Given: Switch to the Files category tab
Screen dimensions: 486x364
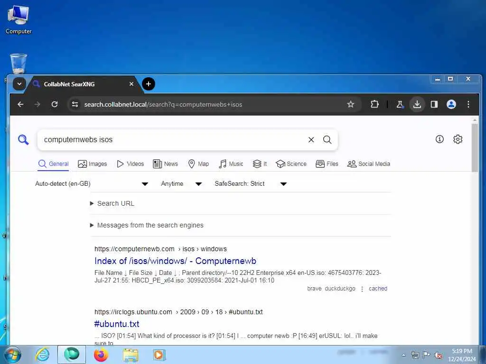Looking at the screenshot, I should coord(327,164).
